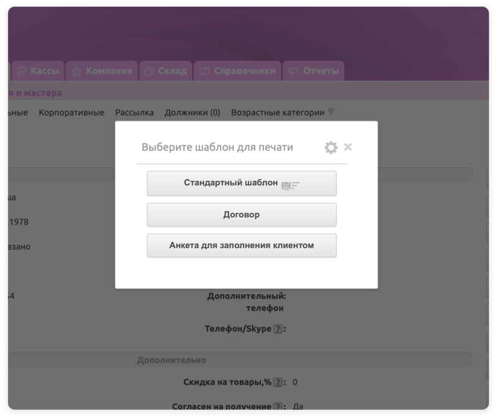Open the Справочники tab
Screen dimensions: 497x419
(x=237, y=71)
